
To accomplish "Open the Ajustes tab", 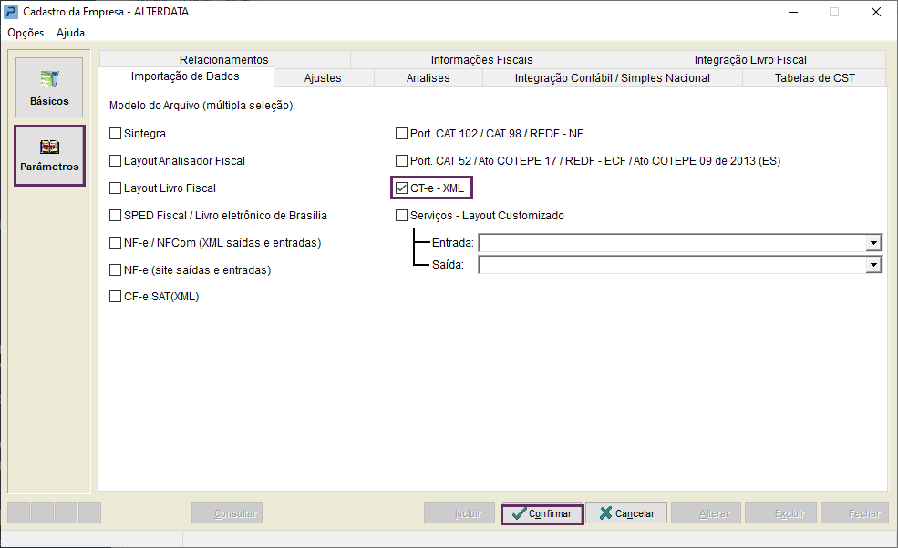I will coord(323,78).
